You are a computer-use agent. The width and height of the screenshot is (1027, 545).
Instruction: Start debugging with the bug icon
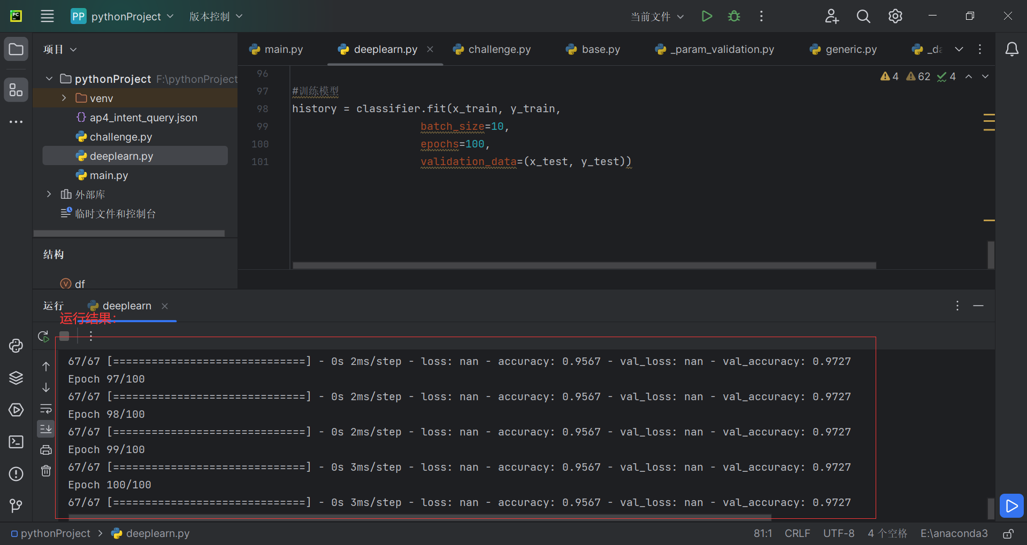(734, 16)
